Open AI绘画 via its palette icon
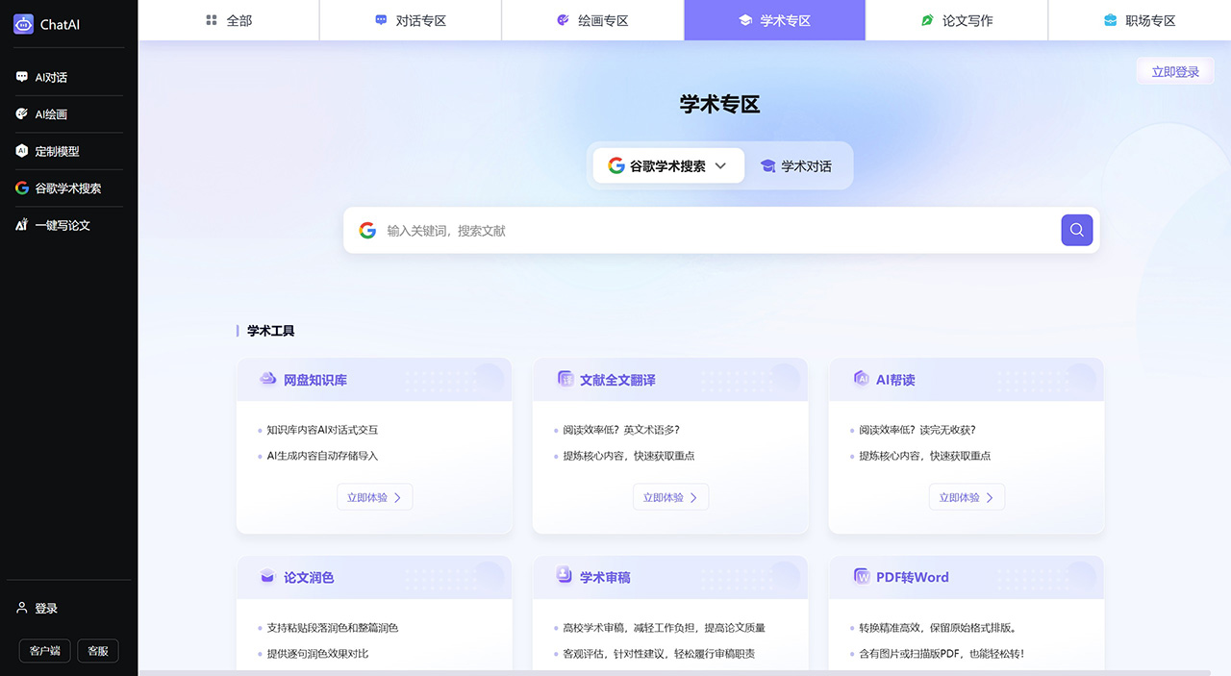Image resolution: width=1231 pixels, height=676 pixels. tap(23, 113)
